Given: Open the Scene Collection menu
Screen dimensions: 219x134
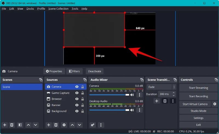Looking at the screenshot, I should pos(58,9).
